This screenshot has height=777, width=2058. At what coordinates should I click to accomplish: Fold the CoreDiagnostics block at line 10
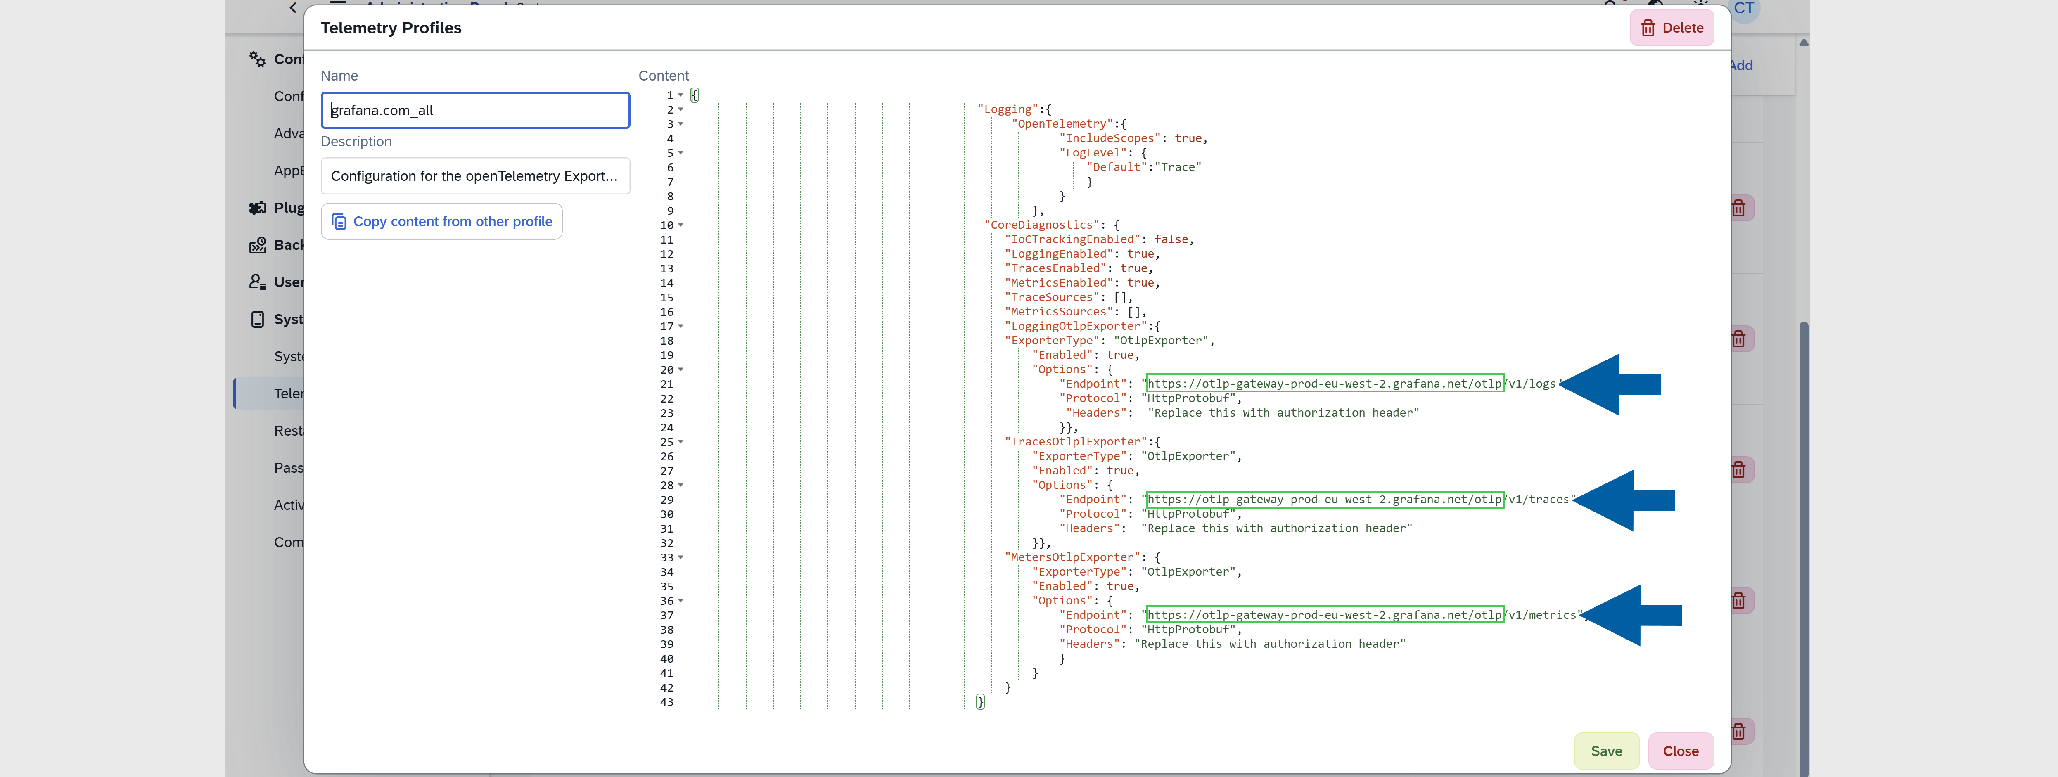click(x=680, y=225)
